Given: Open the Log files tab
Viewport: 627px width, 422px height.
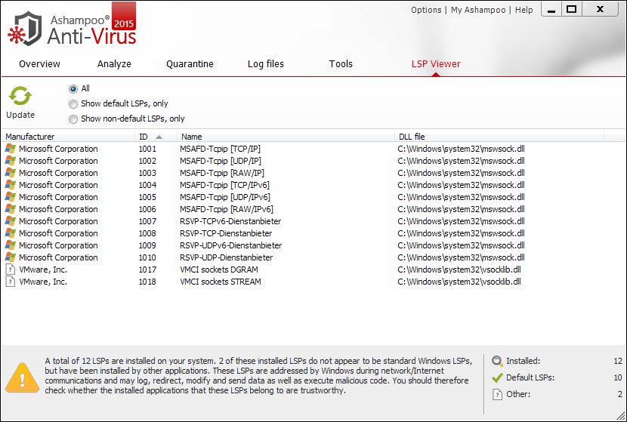Looking at the screenshot, I should pos(266,64).
